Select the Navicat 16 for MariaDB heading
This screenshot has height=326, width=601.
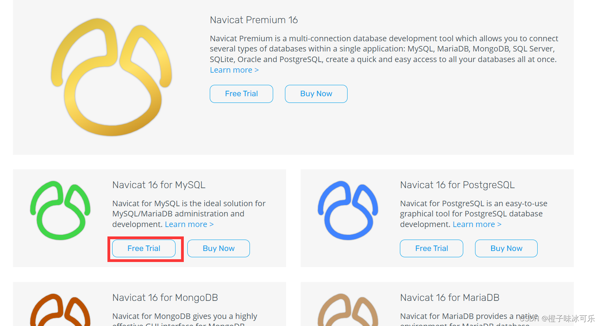point(449,297)
